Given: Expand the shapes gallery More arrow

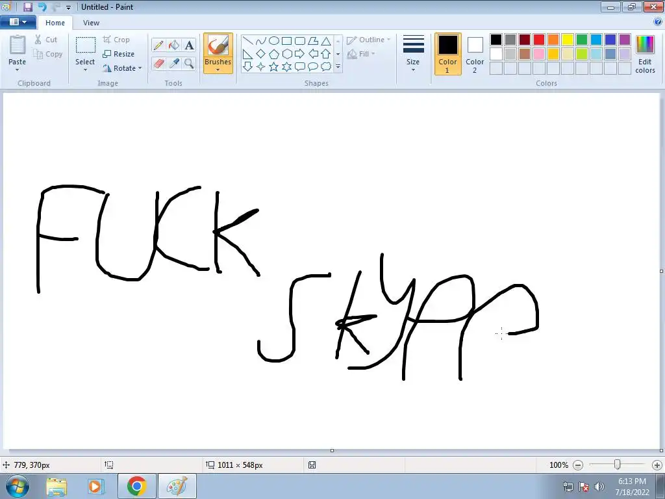Looking at the screenshot, I should [x=338, y=67].
